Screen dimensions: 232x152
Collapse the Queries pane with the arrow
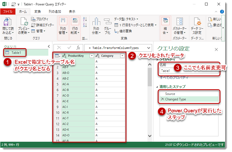pos(49,46)
